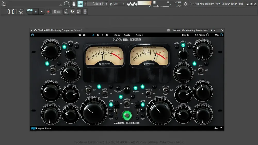Open the mixer window icon
The image size is (258, 145).
[85, 12]
